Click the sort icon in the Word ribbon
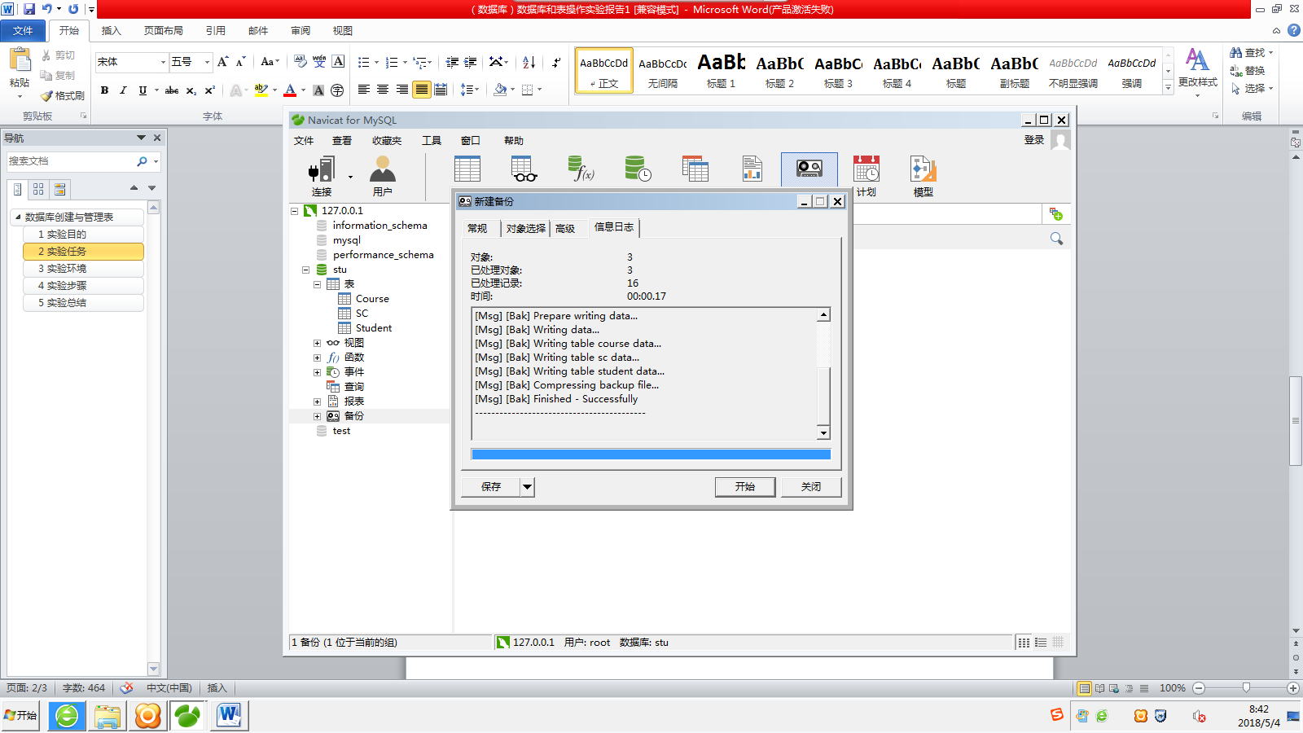 coord(529,63)
